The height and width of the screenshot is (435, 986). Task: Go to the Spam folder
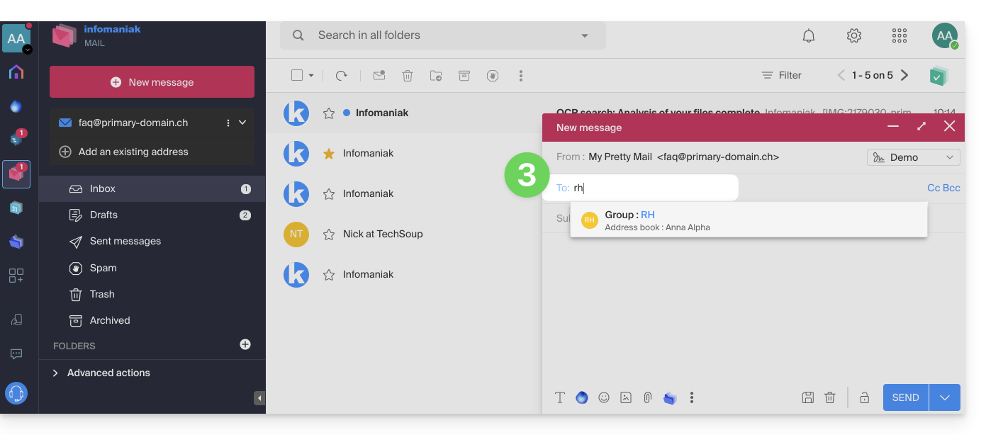point(103,268)
